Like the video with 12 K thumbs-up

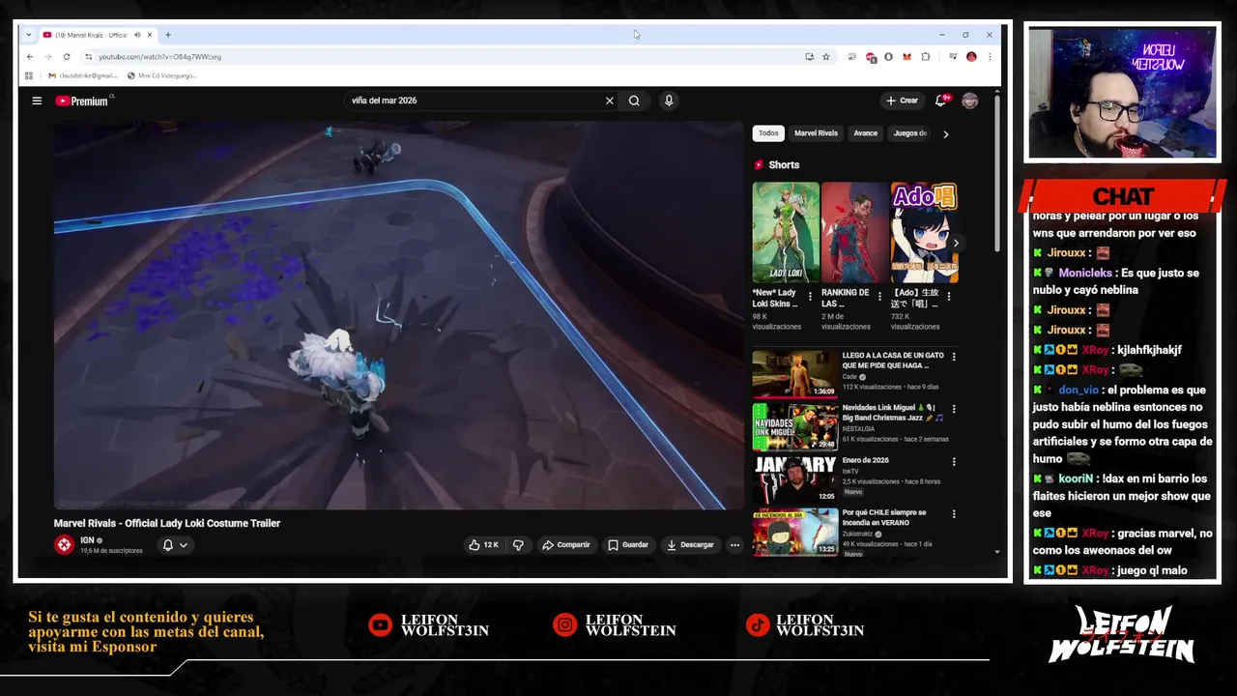coord(483,545)
